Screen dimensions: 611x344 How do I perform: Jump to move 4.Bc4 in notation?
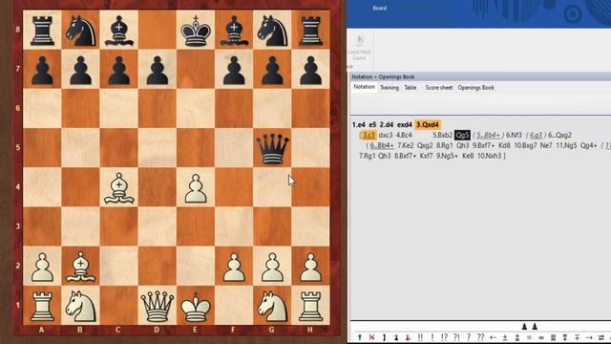404,136
